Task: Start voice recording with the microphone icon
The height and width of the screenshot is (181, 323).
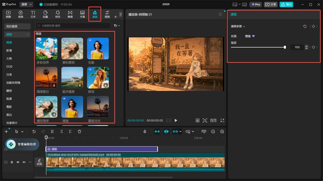Action: tap(145, 132)
